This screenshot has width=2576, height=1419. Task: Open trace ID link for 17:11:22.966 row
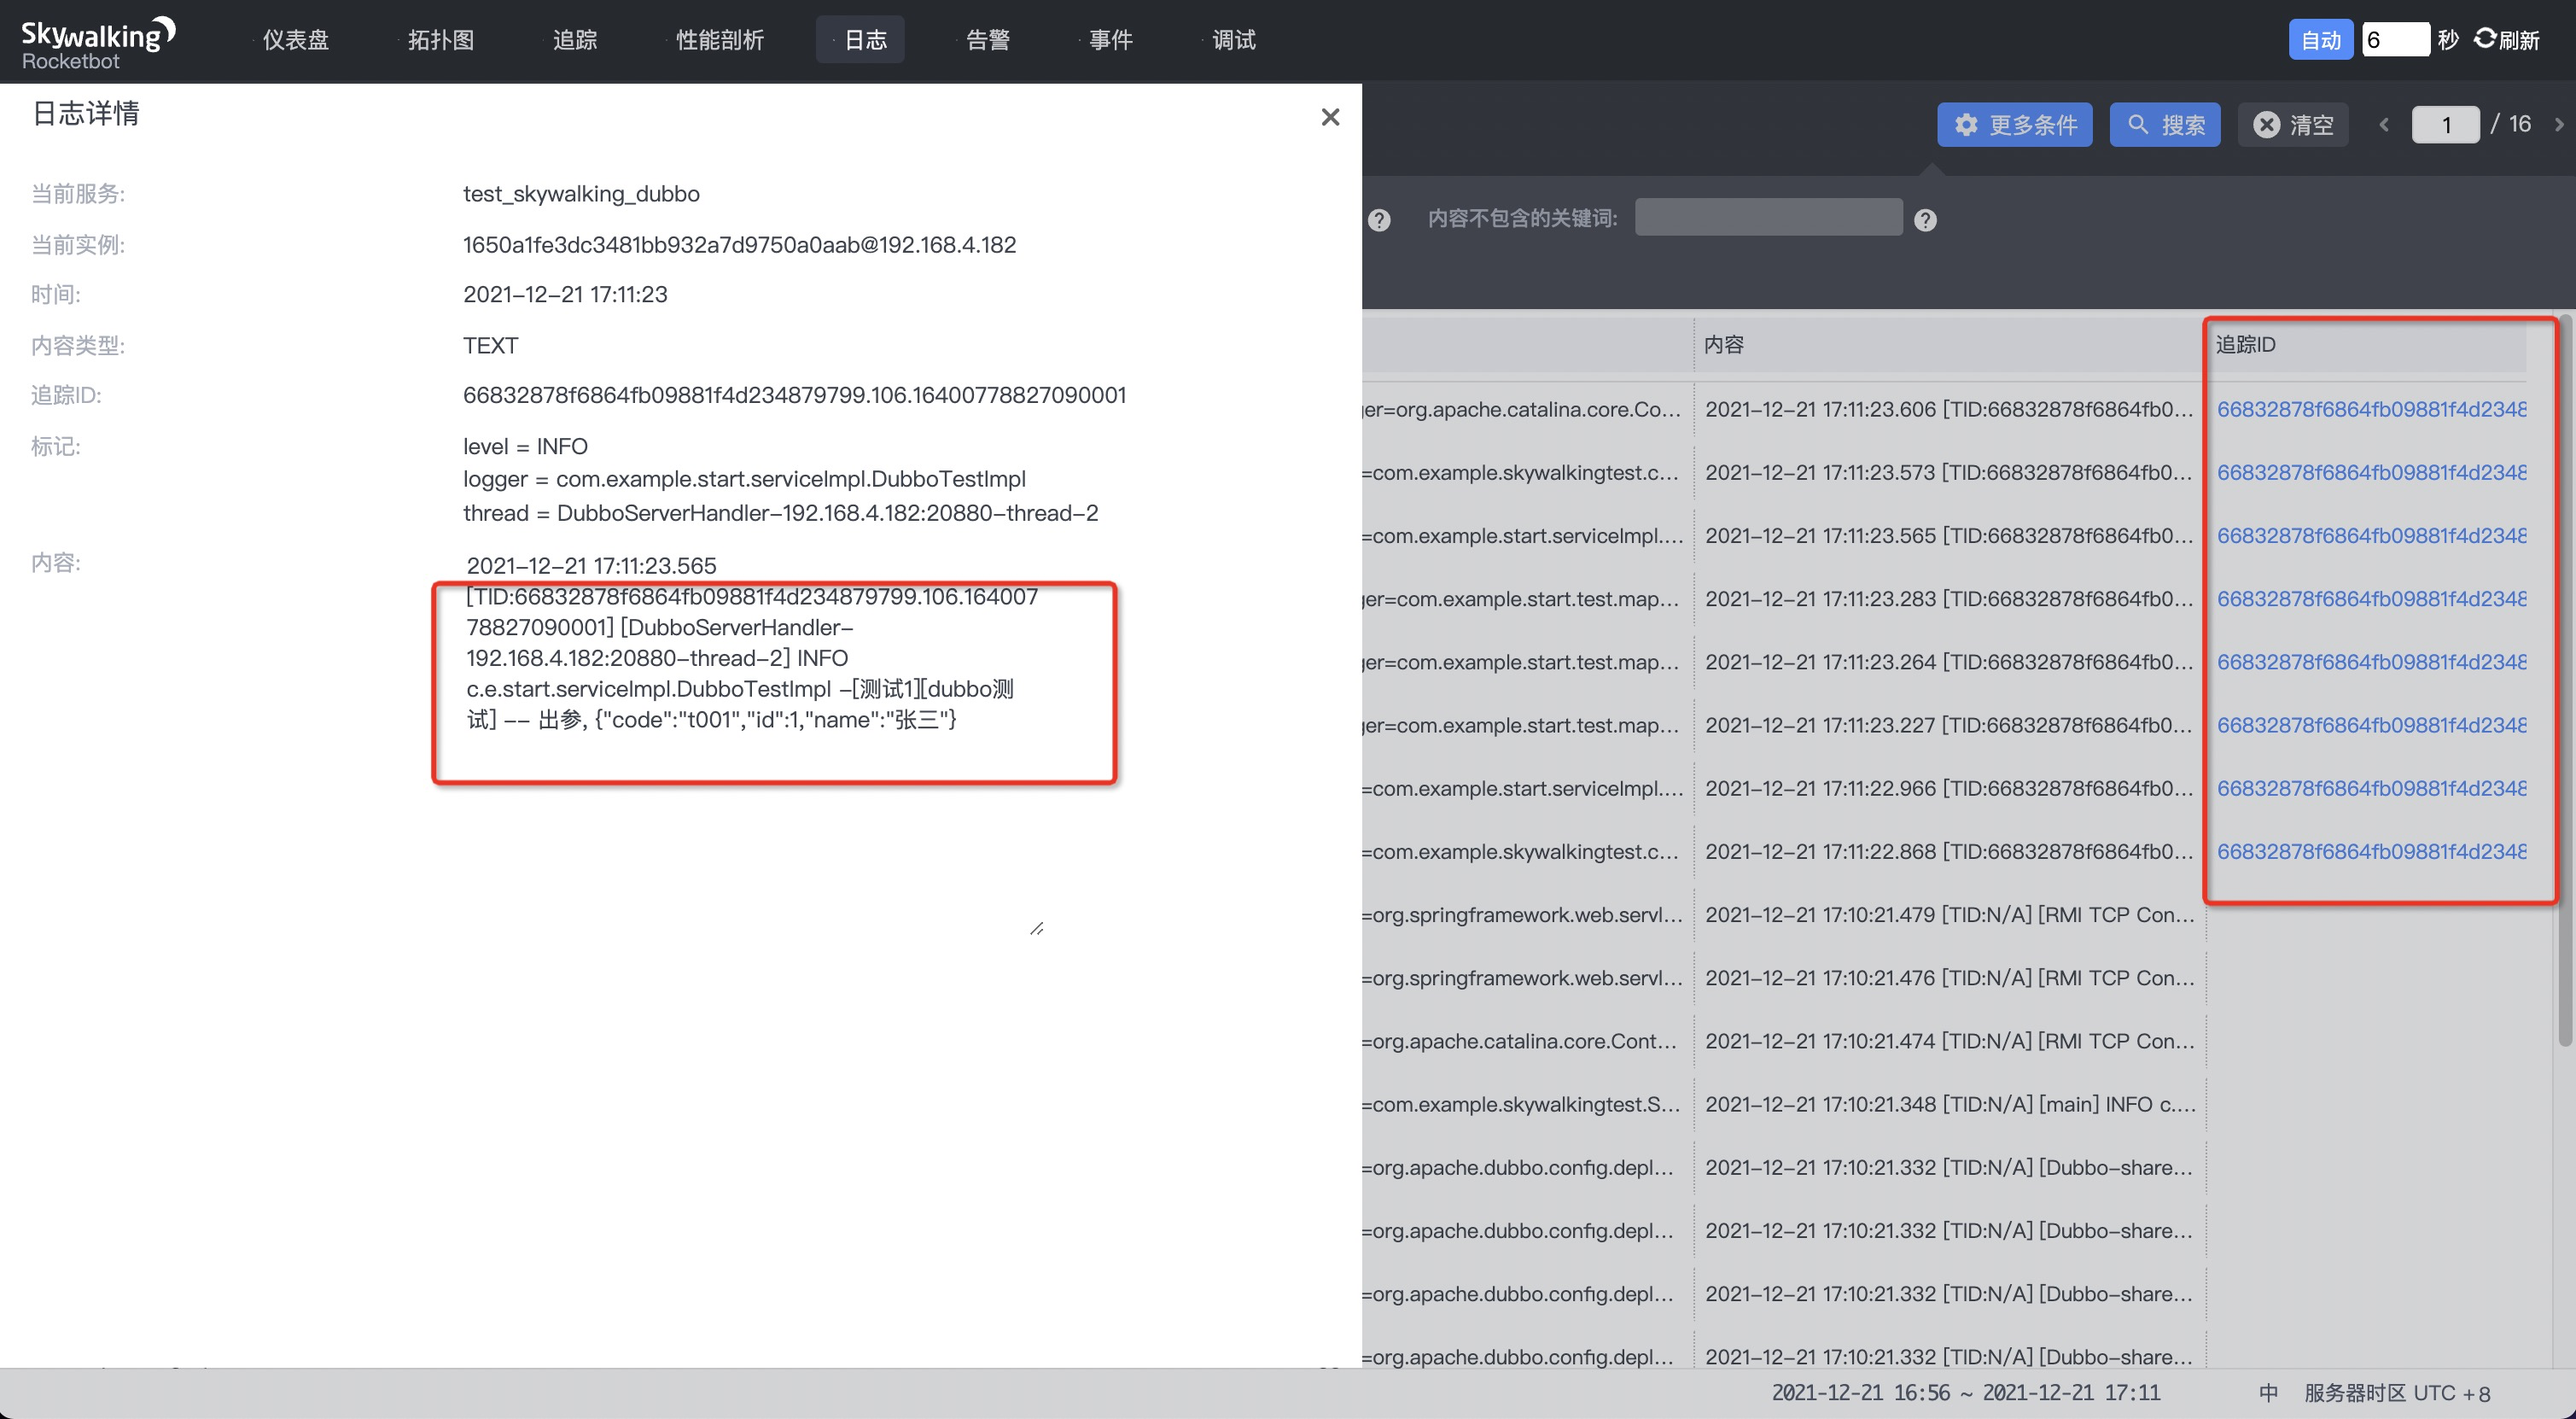coord(2371,788)
